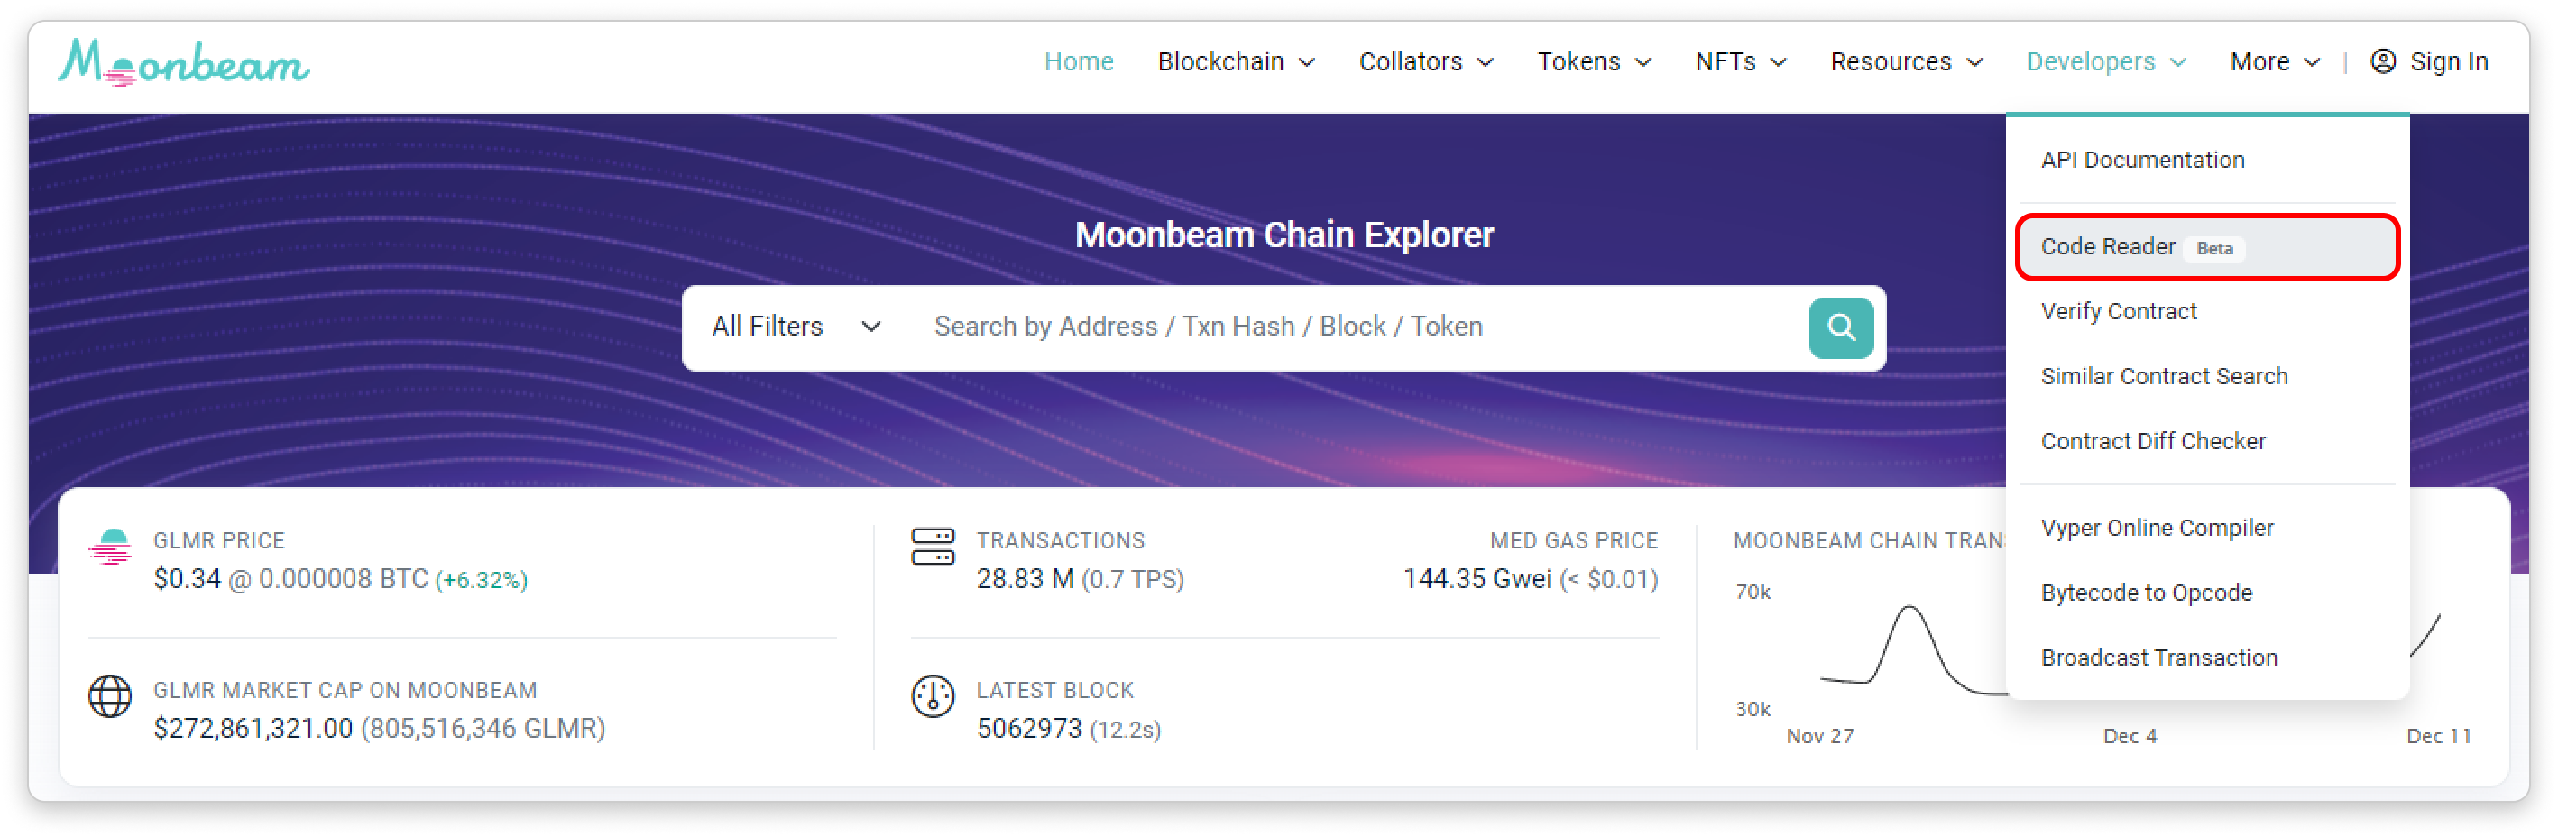
Task: Click the GLMR price token icon
Action: pyautogui.click(x=110, y=547)
